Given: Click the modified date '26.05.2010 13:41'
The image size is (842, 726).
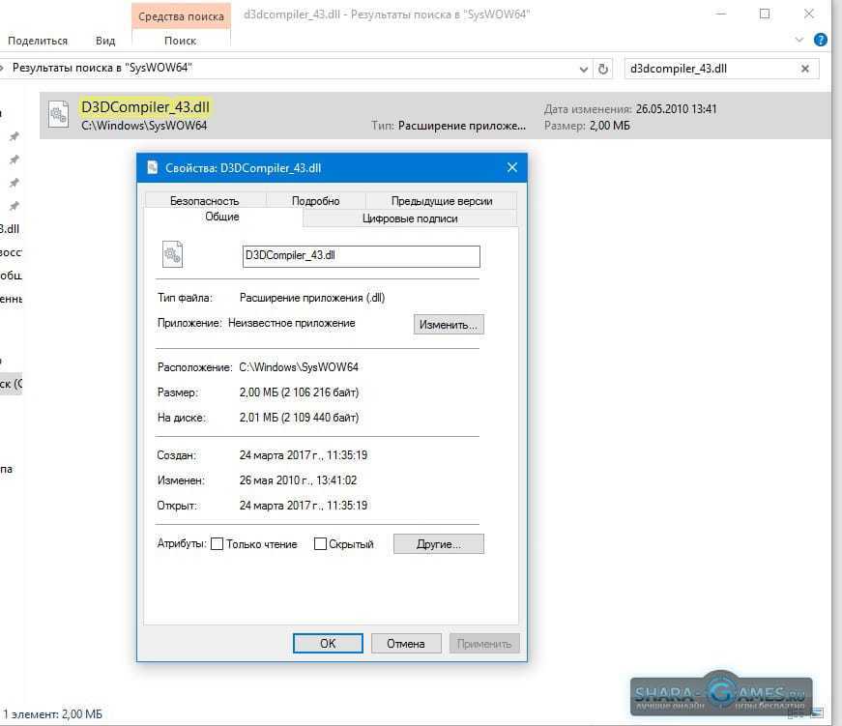Looking at the screenshot, I should [x=676, y=109].
